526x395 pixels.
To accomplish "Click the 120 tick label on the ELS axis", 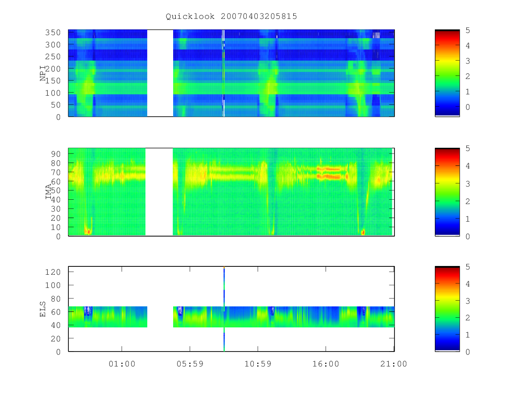I will (x=54, y=272).
